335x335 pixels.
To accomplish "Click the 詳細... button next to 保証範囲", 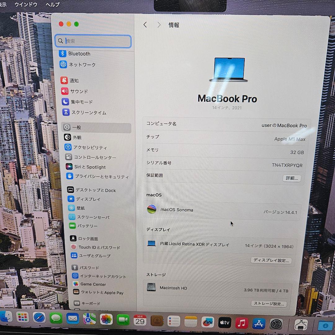I will [291, 178].
